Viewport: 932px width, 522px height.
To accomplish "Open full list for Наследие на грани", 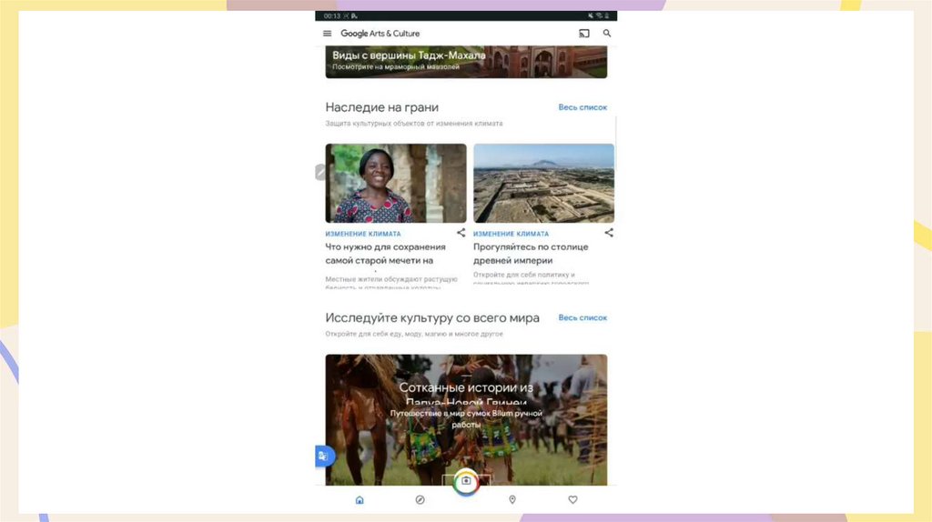I will pos(582,107).
